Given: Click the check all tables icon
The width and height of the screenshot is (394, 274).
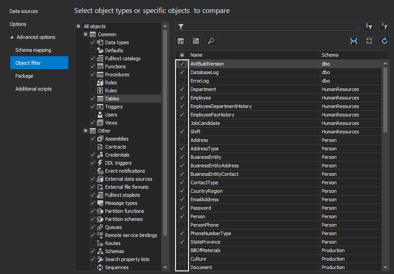Looking at the screenshot, I should [181, 41].
